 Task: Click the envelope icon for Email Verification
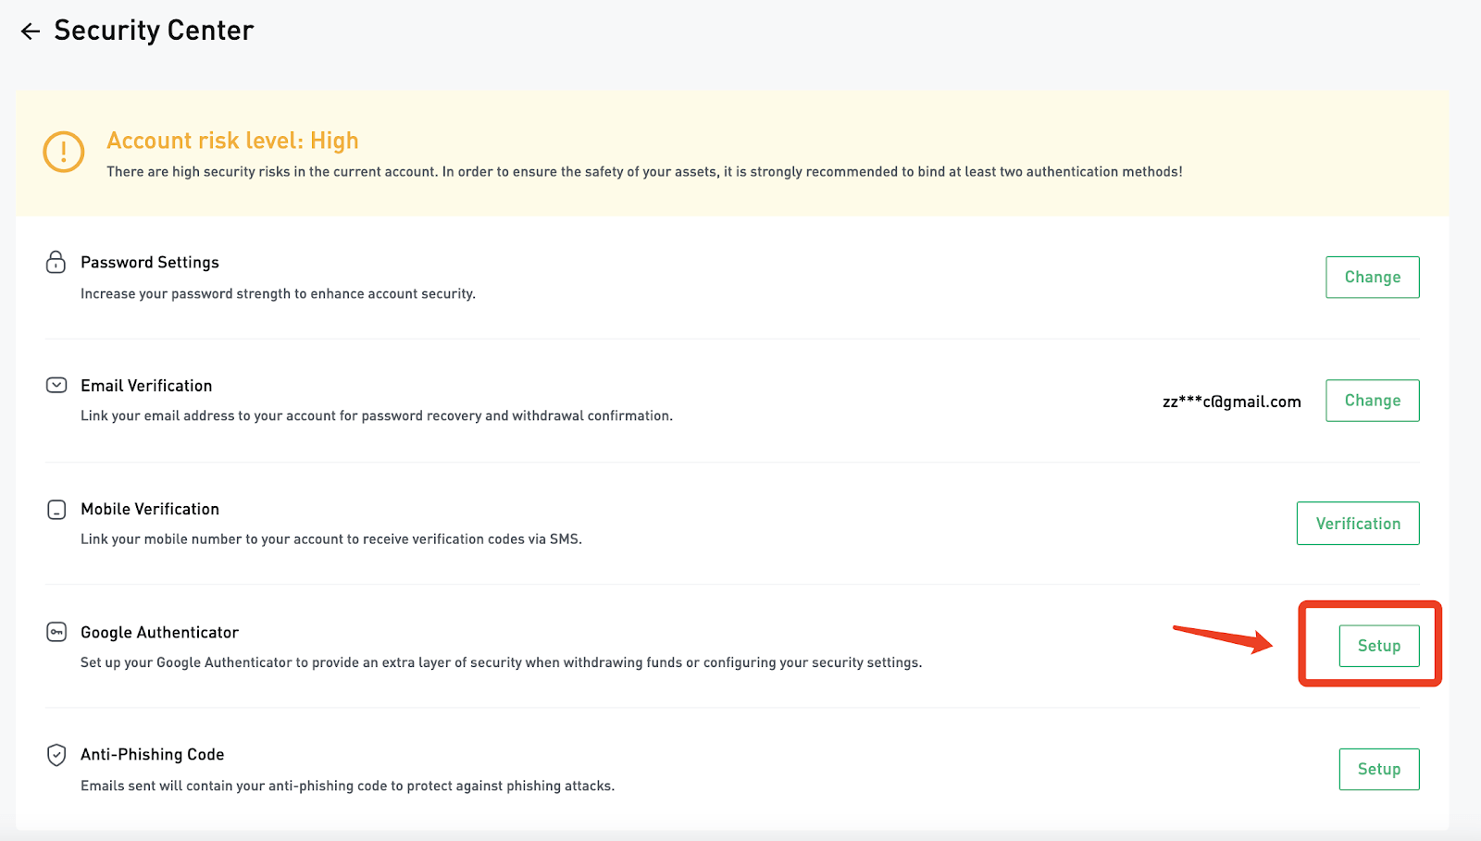(x=56, y=385)
